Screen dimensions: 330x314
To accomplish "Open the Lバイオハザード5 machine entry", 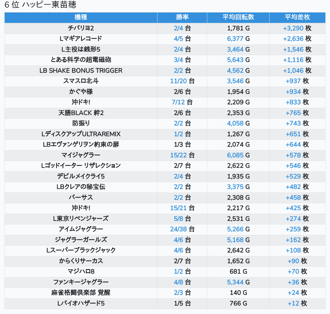I will (x=81, y=303).
